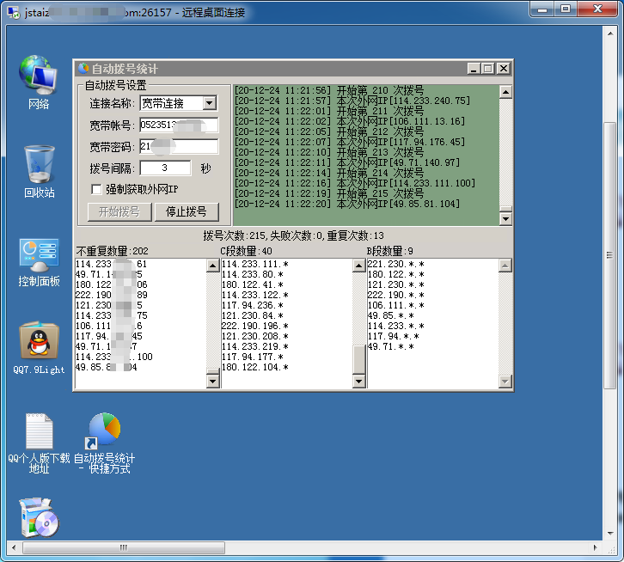Click the C段 list scroll up arrow

359,266
